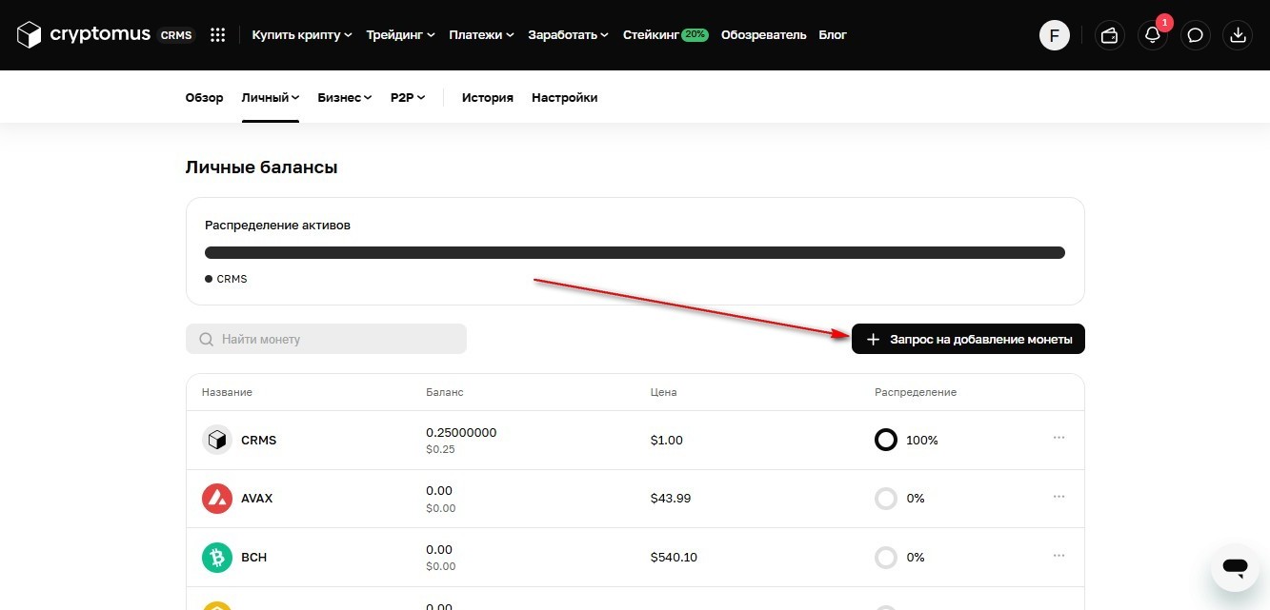Expand the Бизнес tab dropdown
1270x610 pixels.
pos(345,98)
